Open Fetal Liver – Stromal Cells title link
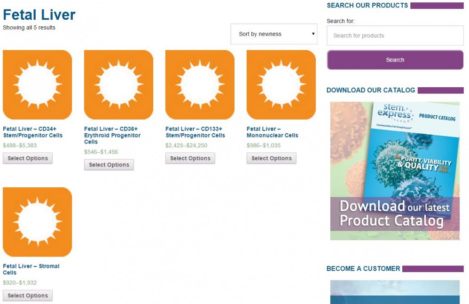Screen dimensions: 469x304 click(x=31, y=269)
